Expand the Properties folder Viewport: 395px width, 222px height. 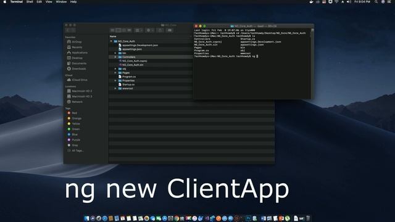point(115,81)
